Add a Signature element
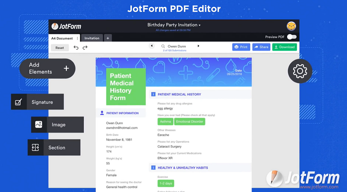Screen dimensions: 347x192 pos(37,102)
